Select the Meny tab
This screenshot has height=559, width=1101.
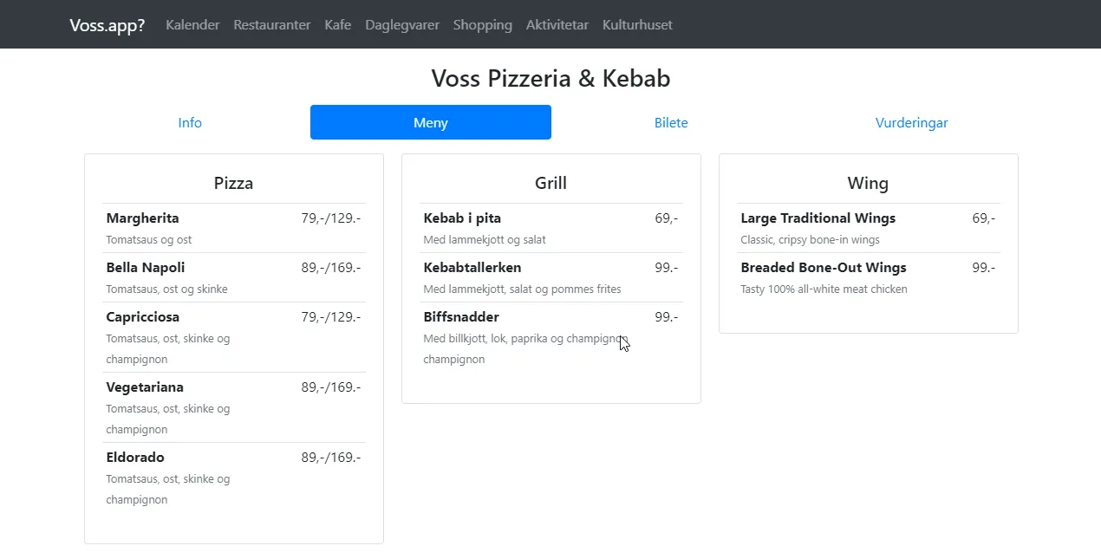pyautogui.click(x=431, y=123)
